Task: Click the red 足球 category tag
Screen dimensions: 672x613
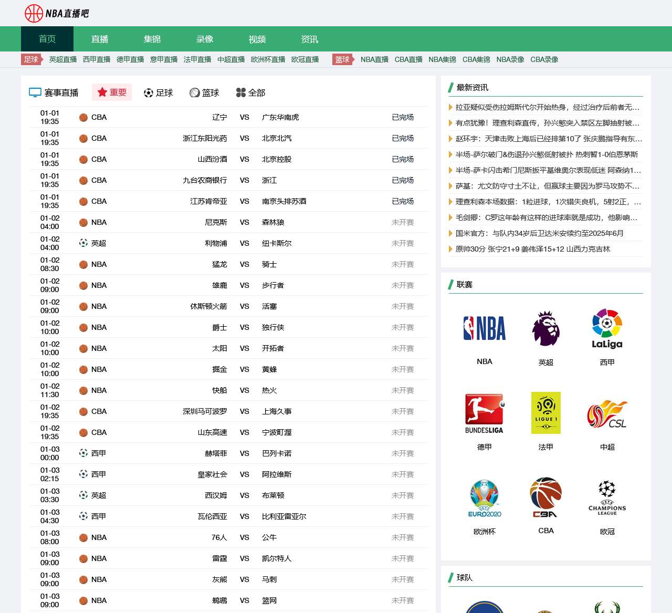Action: 31,59
